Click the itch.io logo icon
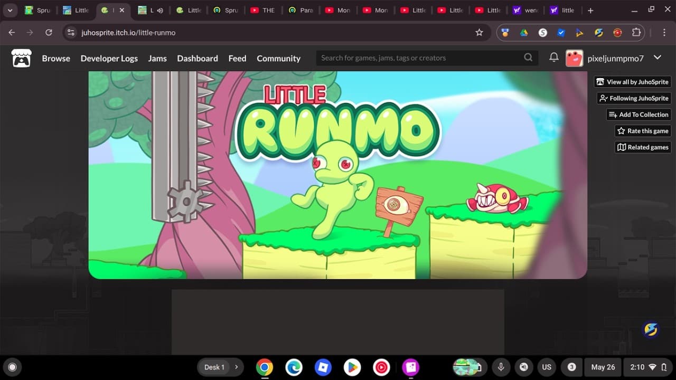 tap(22, 58)
